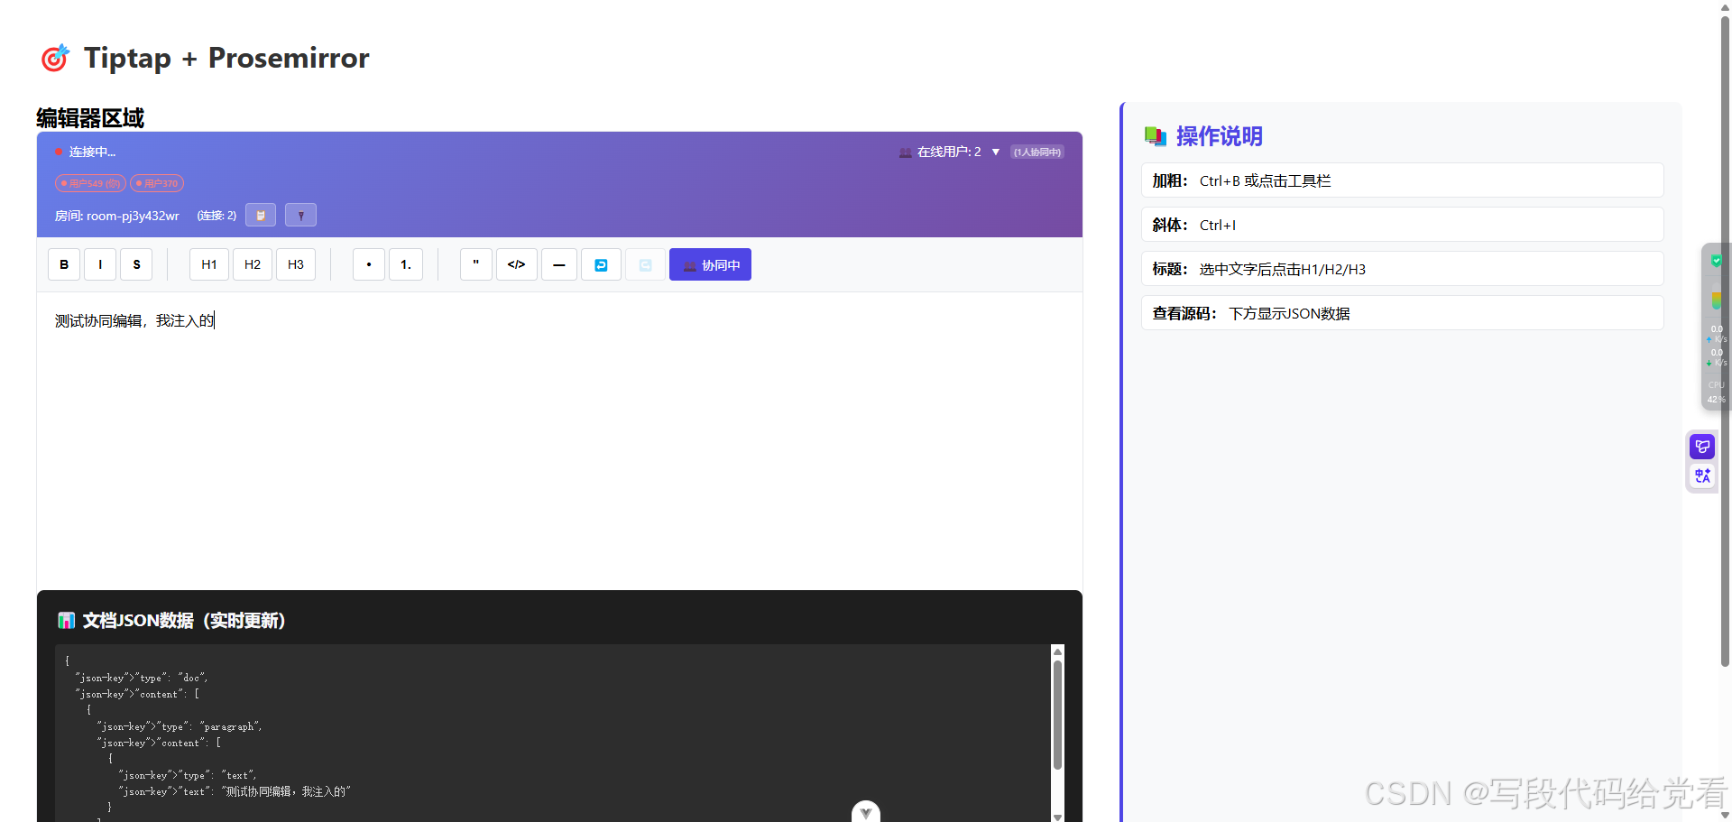
Task: Click the 标题 H1/H2/H3 help row
Action: tap(1402, 269)
